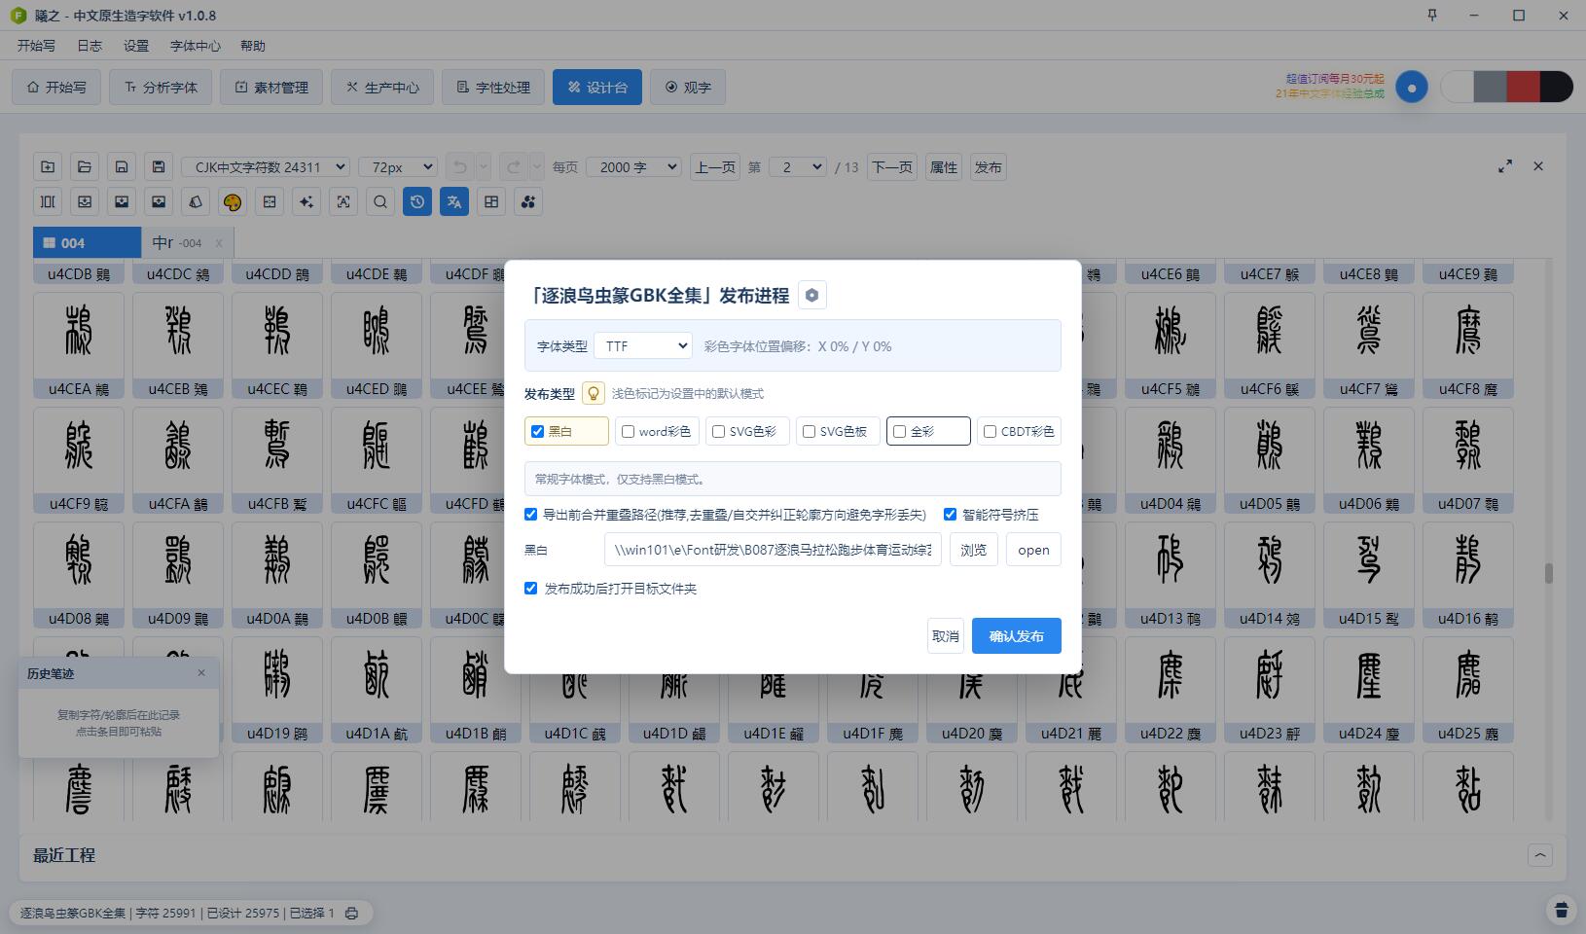Click the glyph spacing bracket icon
The image size is (1586, 934).
coord(48,202)
